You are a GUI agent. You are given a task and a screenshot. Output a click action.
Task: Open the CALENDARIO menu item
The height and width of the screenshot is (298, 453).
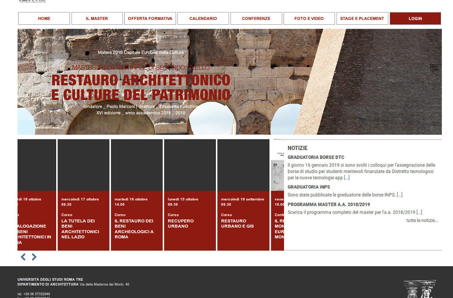point(203,19)
